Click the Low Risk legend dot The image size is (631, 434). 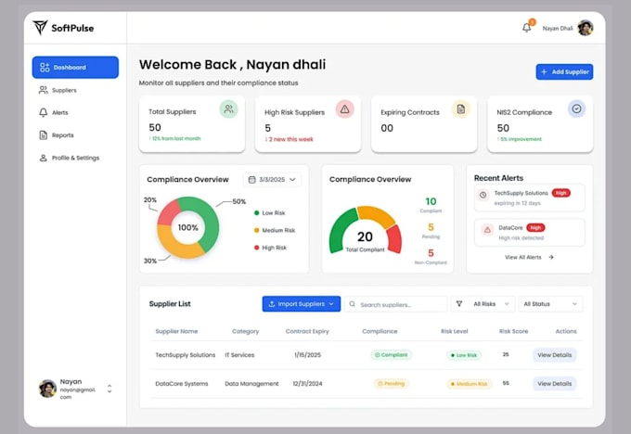[x=256, y=212]
